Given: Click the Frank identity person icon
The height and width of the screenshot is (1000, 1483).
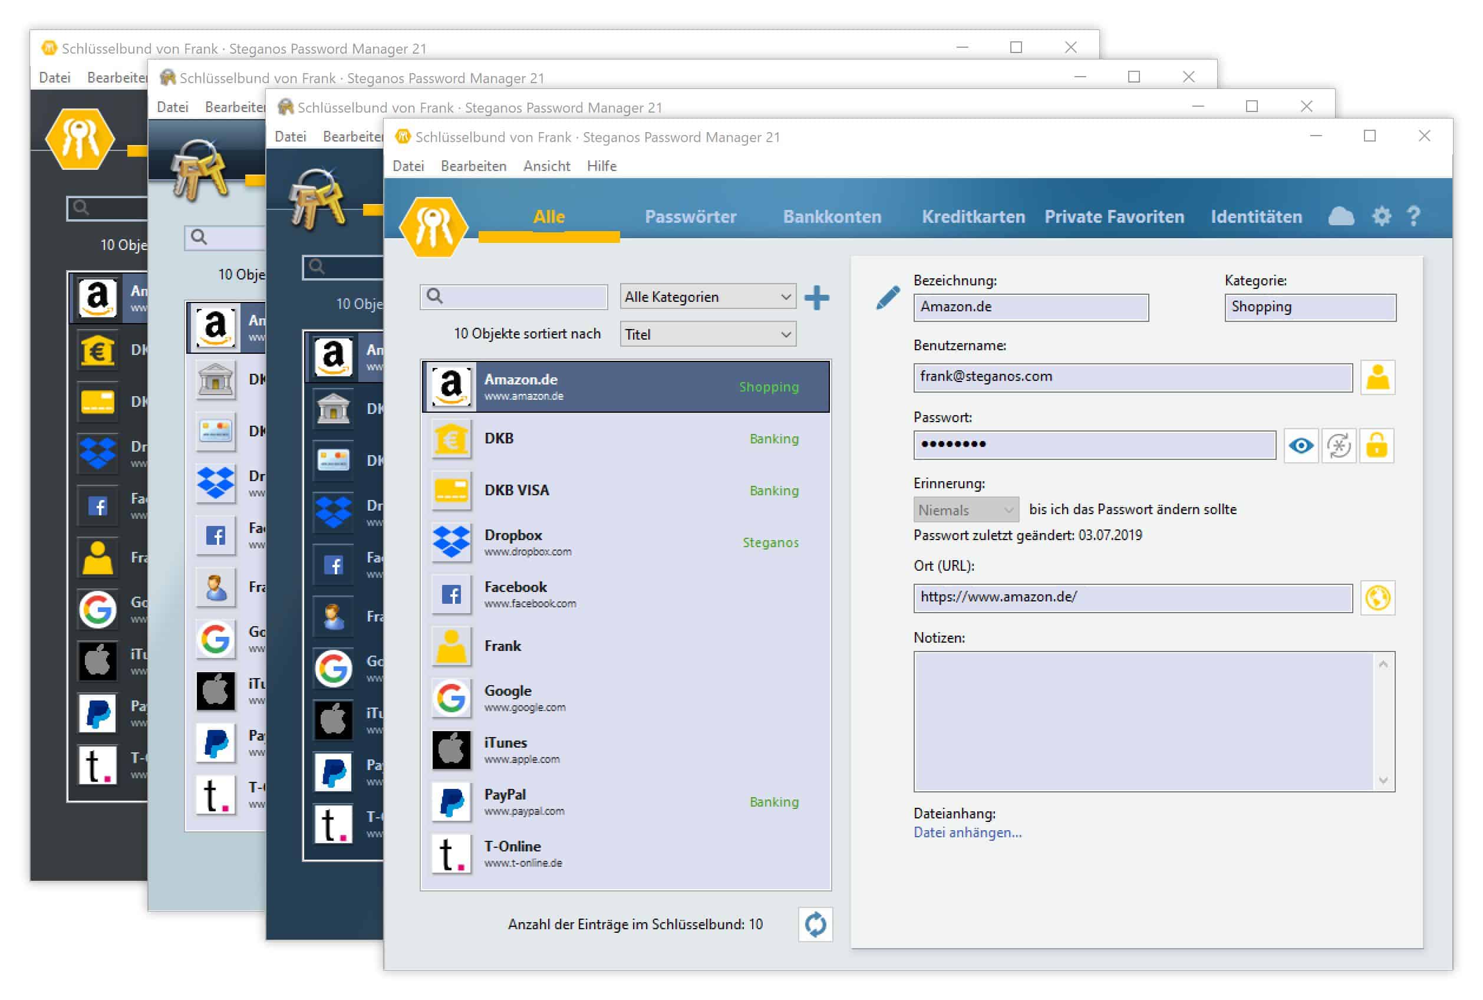Looking at the screenshot, I should pos(451,646).
